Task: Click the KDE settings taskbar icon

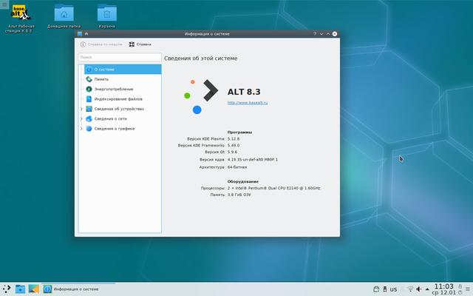Action: pyautogui.click(x=34, y=289)
